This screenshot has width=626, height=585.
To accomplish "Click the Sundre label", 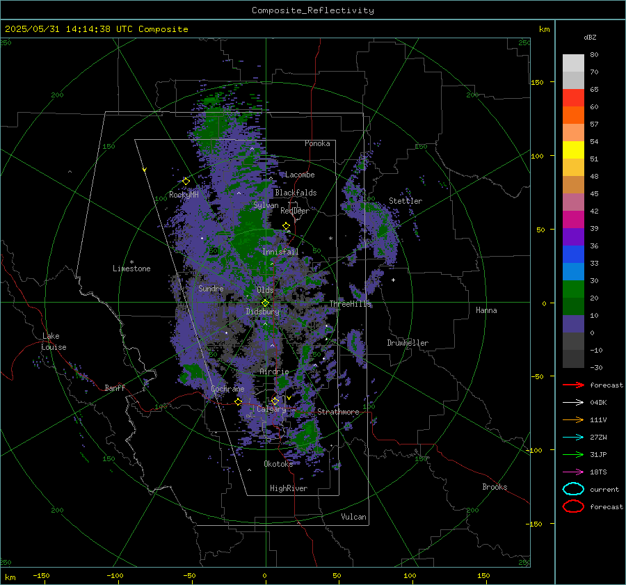I will click(x=211, y=288).
